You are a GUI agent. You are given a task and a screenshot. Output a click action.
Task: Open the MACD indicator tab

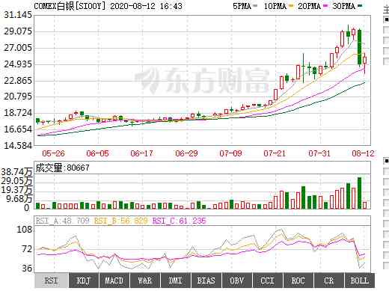(x=114, y=281)
